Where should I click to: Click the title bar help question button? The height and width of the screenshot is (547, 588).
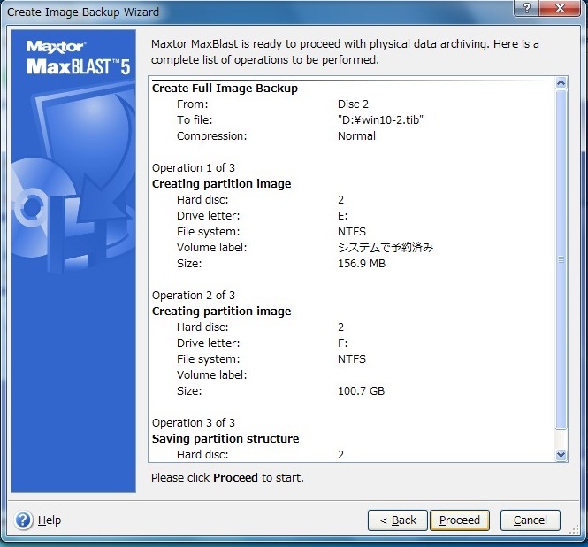[x=526, y=8]
